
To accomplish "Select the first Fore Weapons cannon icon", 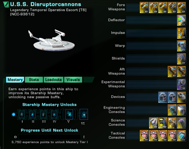I will pos(144,7).
